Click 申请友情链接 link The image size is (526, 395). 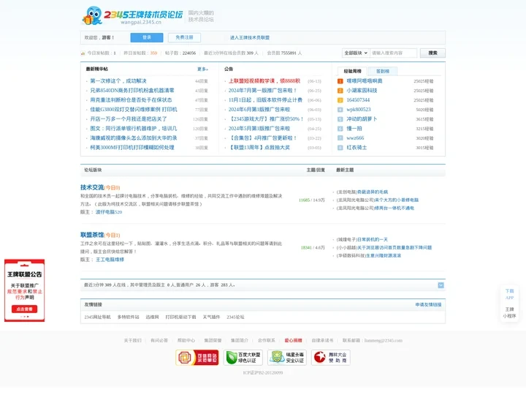pyautogui.click(x=428, y=304)
